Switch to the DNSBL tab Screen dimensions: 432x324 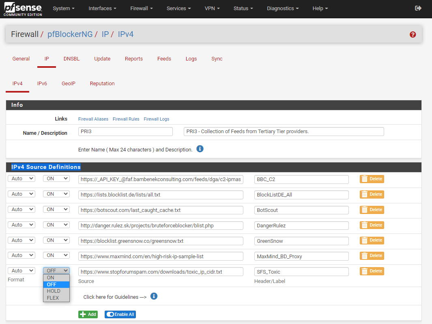[71, 59]
